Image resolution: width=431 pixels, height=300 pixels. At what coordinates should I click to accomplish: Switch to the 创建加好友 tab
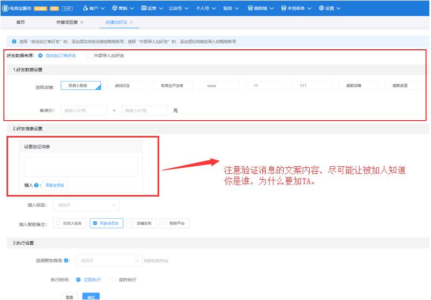pos(116,22)
